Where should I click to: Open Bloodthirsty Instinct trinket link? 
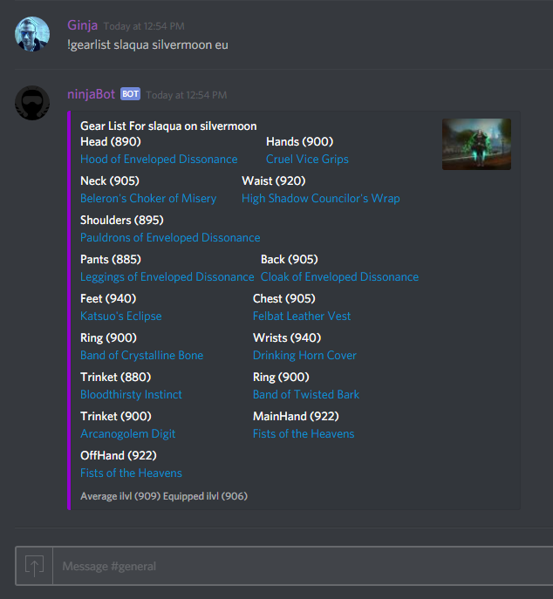131,394
